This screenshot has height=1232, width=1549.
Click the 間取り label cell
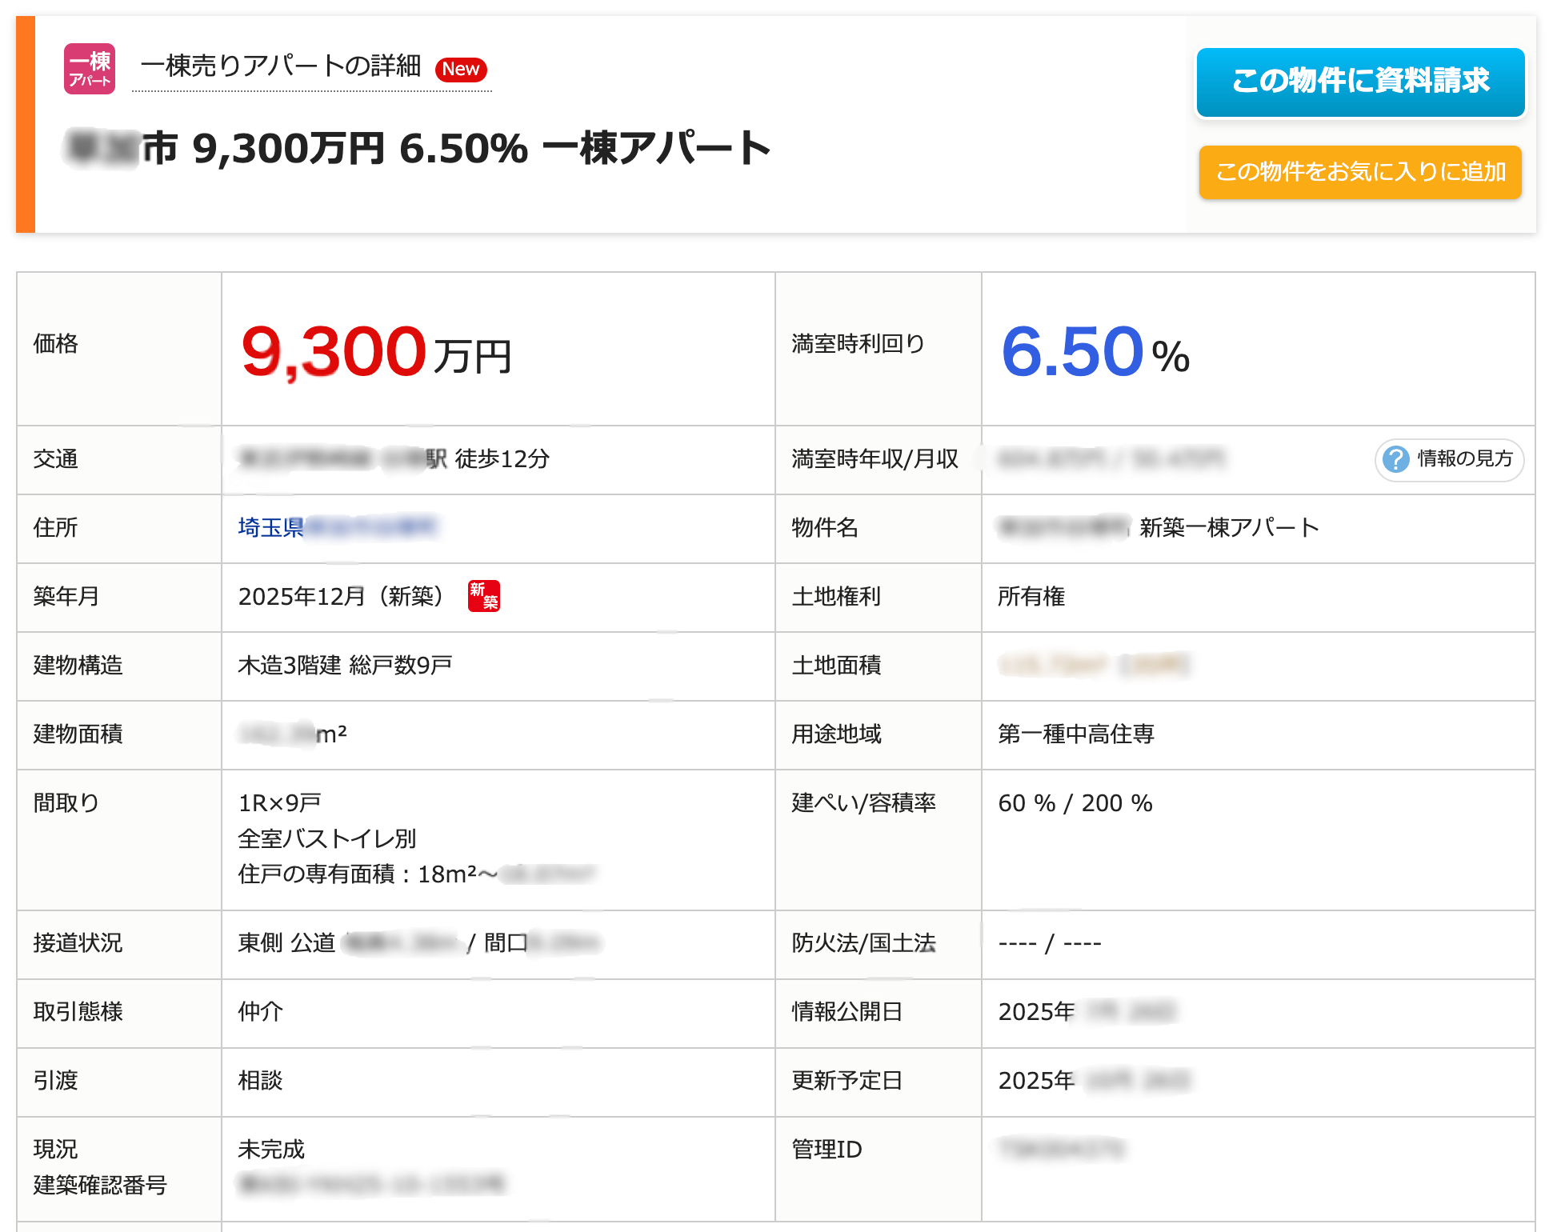point(119,840)
